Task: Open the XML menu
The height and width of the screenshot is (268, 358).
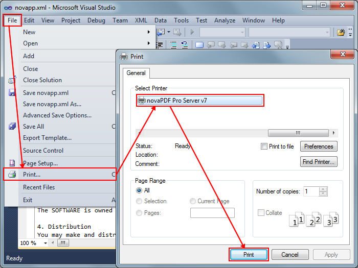Action: 141,20
